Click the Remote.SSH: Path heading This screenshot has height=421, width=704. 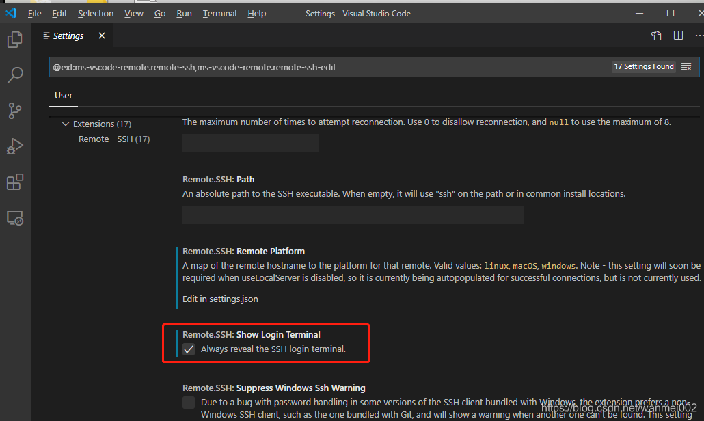coord(218,180)
